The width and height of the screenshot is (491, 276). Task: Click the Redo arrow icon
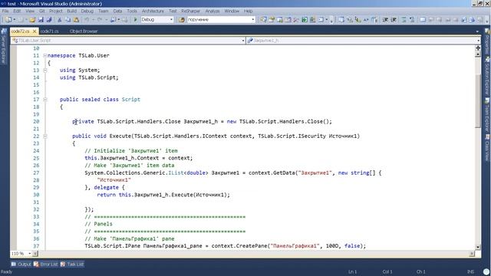100,19
